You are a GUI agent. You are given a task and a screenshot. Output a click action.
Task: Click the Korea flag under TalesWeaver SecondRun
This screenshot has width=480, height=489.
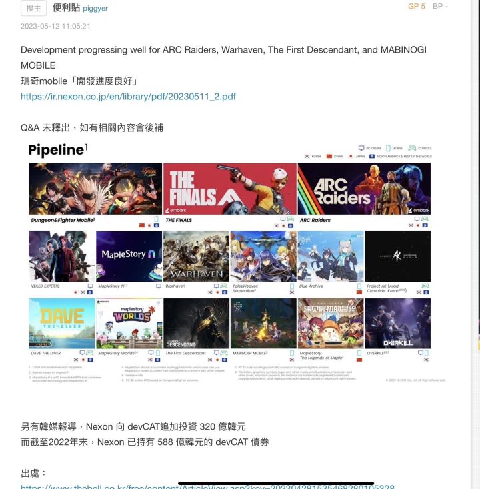(x=292, y=292)
